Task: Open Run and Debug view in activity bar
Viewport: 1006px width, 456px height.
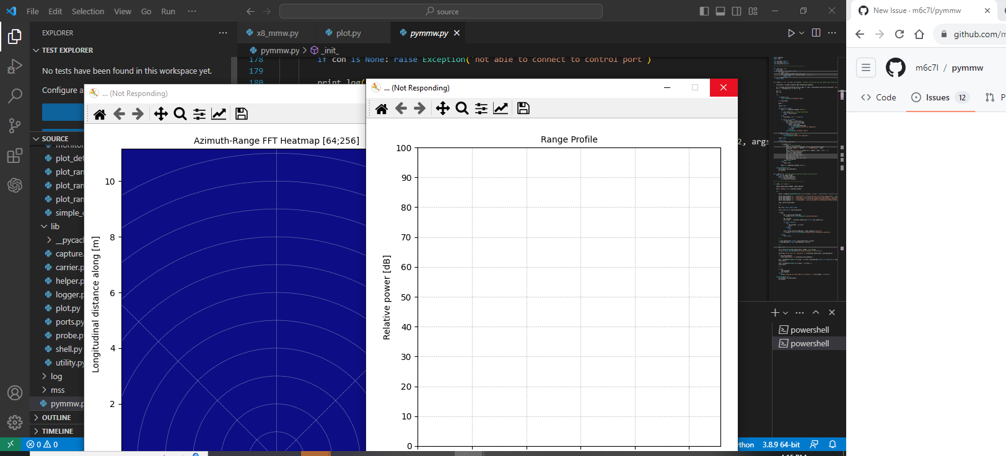Action: 15,66
